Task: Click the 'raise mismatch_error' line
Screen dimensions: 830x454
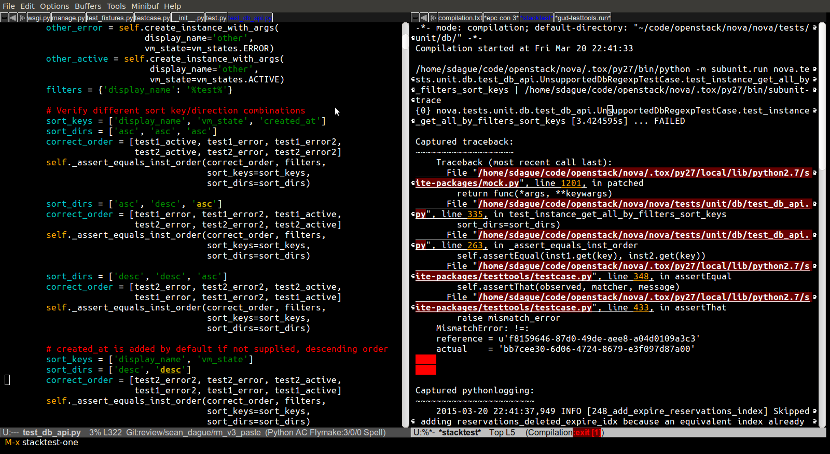Action: pos(508,318)
